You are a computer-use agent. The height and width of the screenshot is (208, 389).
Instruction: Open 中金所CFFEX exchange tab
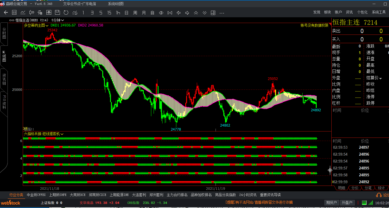click(x=36, y=195)
